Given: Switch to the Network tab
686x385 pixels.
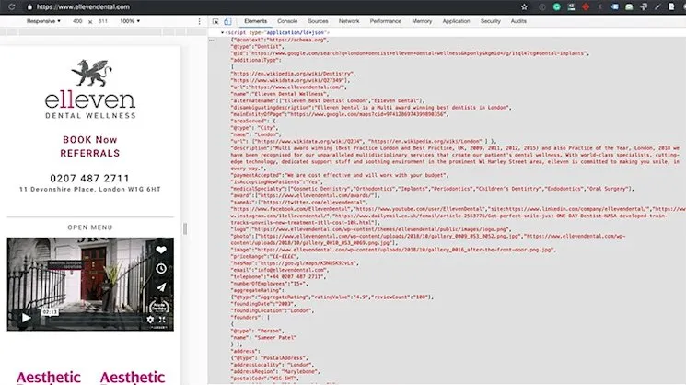Looking at the screenshot, I should click(349, 20).
